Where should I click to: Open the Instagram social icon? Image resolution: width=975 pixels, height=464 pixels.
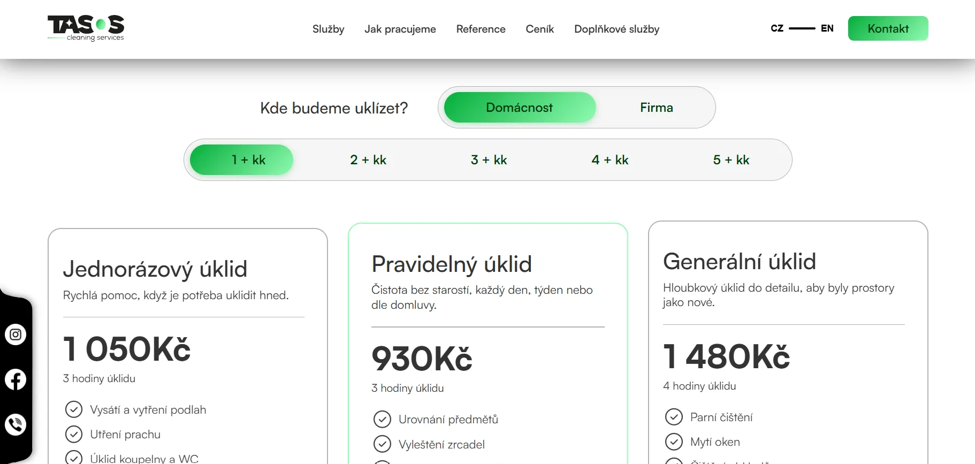pyautogui.click(x=16, y=334)
